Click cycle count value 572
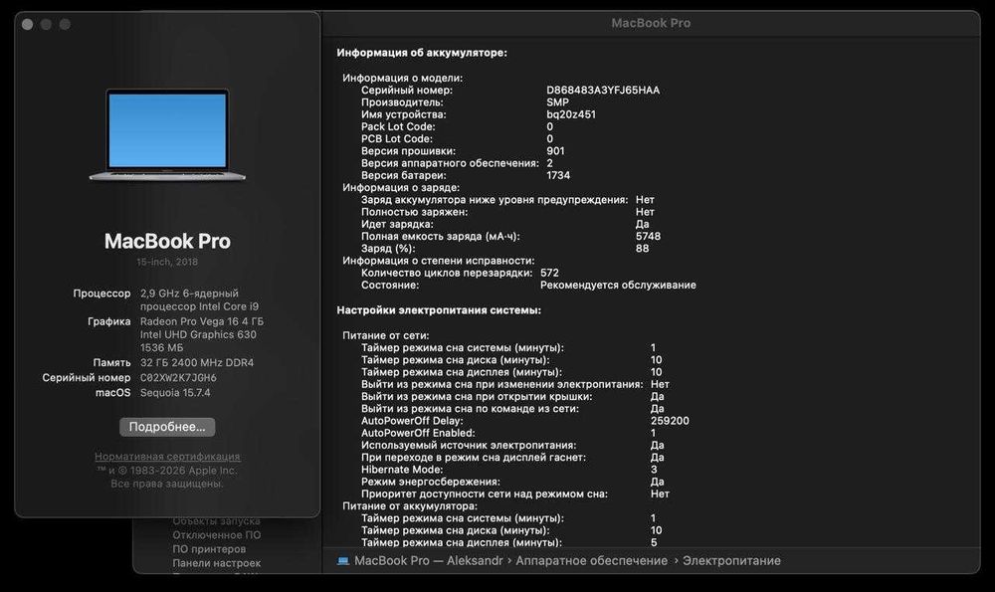The height and width of the screenshot is (592, 995). pos(549,273)
